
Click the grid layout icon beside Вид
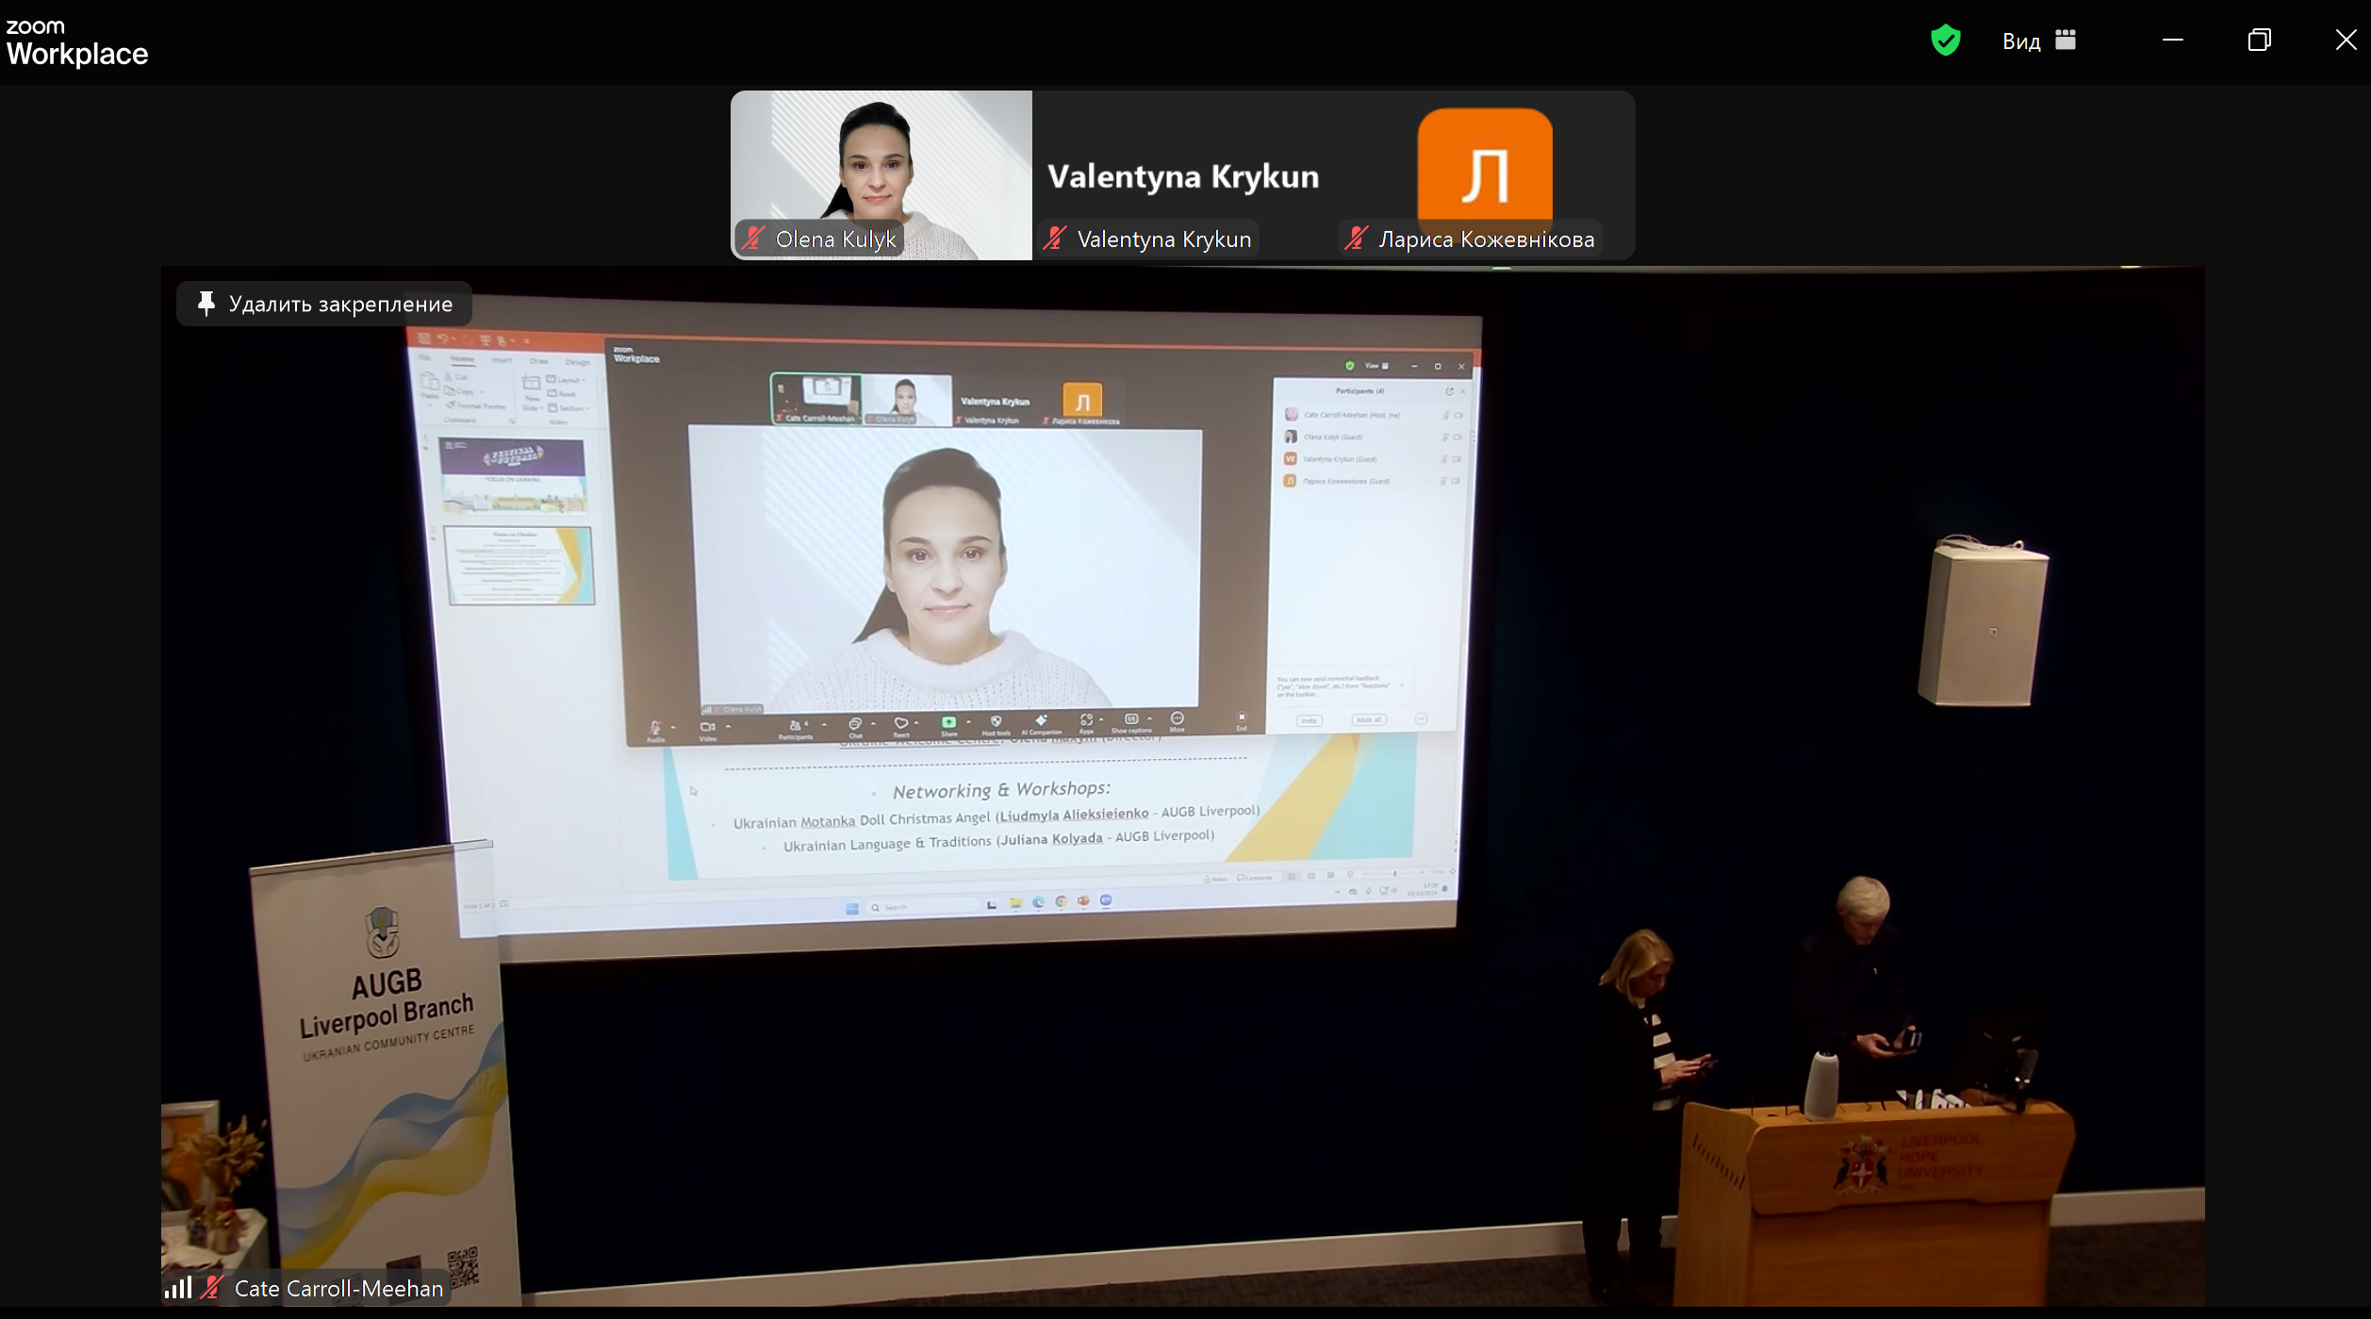(x=2066, y=40)
